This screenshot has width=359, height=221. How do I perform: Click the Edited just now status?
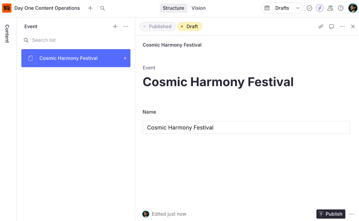coord(169,214)
